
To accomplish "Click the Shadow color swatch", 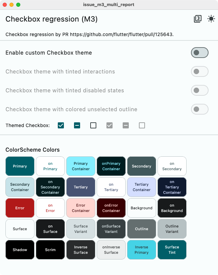I will click(x=20, y=250).
